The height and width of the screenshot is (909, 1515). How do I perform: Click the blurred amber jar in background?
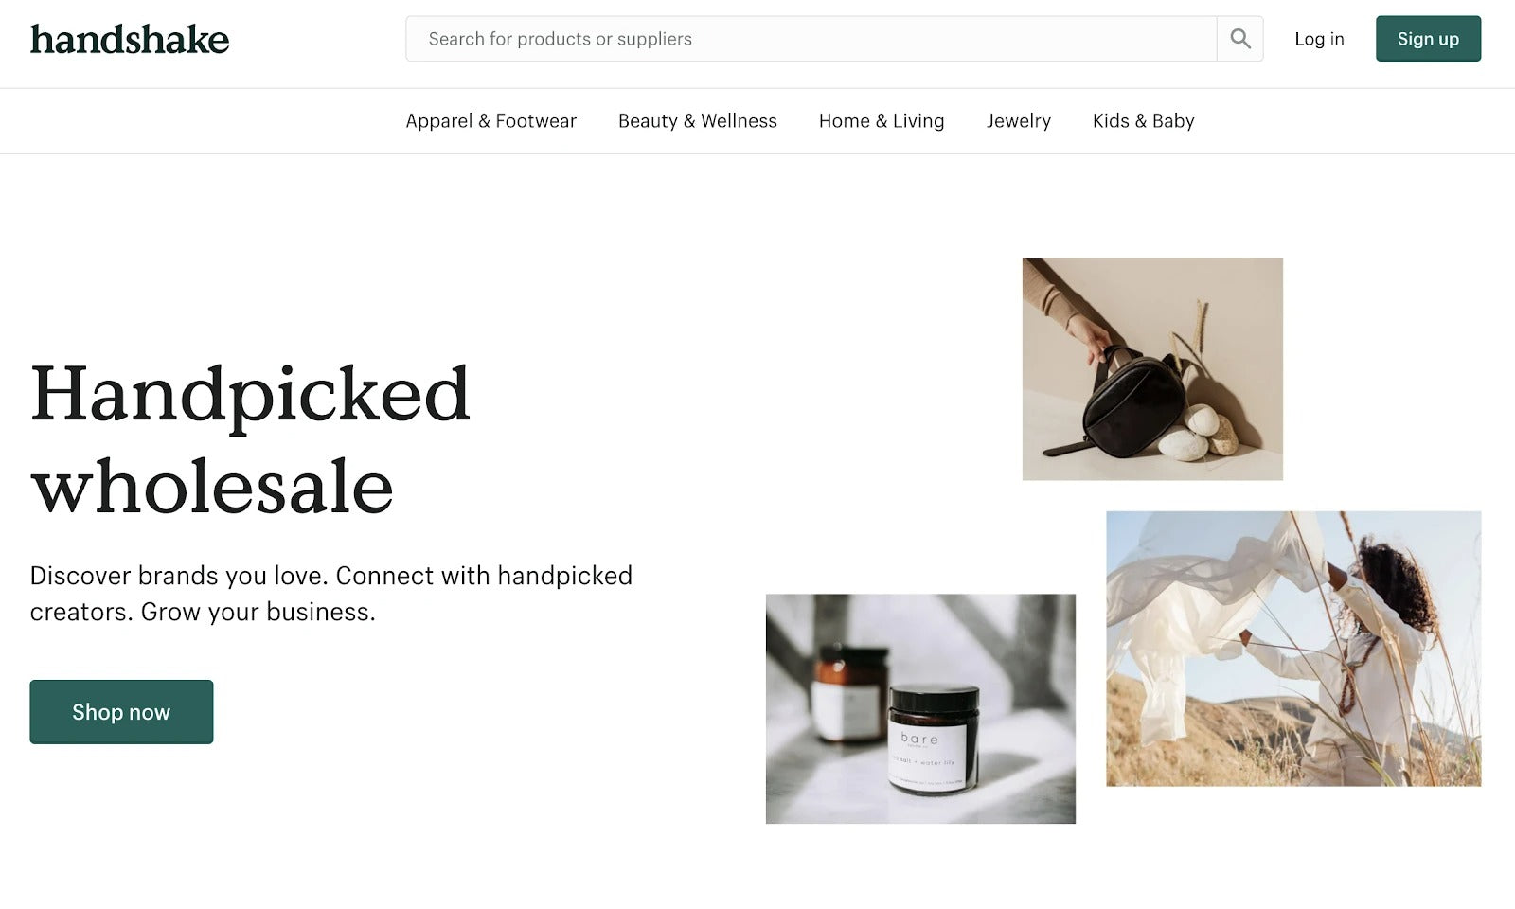click(849, 692)
